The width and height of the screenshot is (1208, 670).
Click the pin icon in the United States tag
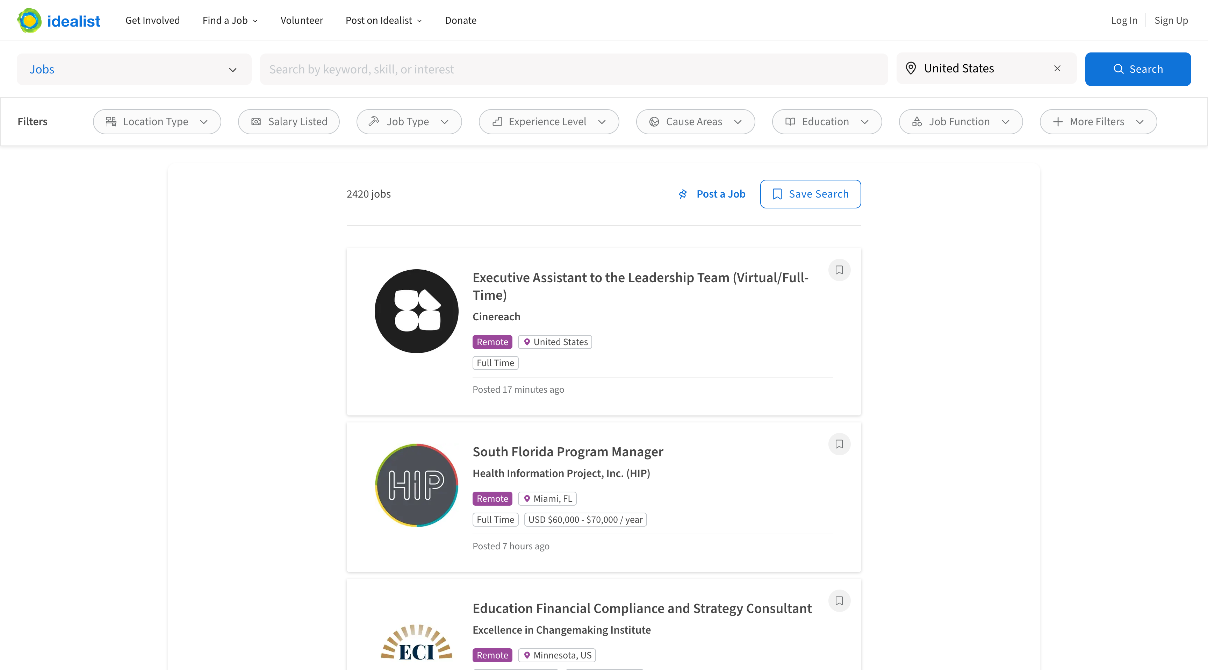[x=527, y=342]
